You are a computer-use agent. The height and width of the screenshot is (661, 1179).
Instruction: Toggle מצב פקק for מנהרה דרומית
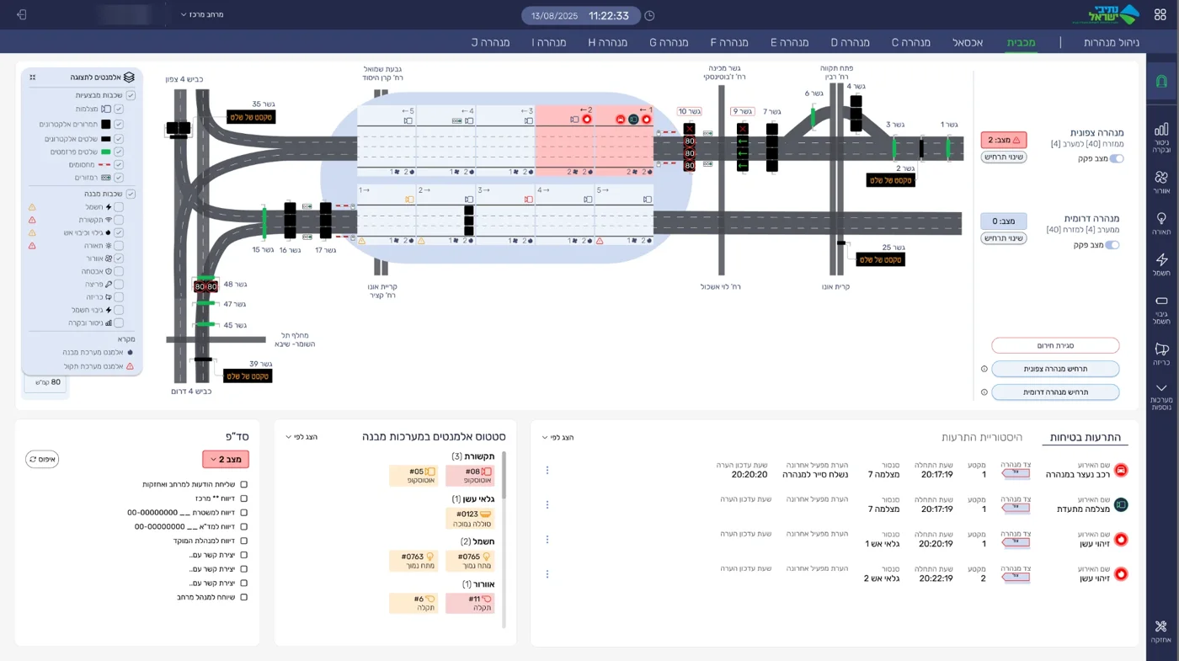[1112, 245]
